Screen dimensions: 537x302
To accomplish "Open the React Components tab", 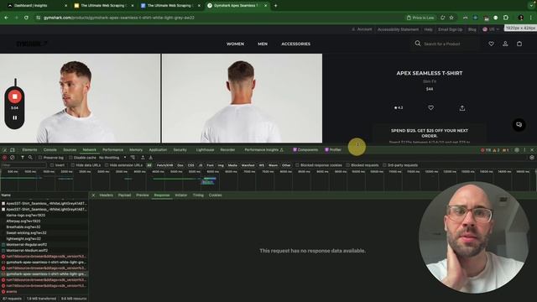I will point(305,150).
